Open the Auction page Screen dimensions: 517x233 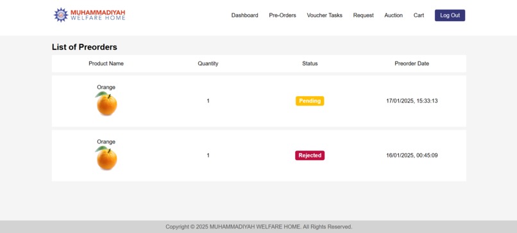point(393,15)
